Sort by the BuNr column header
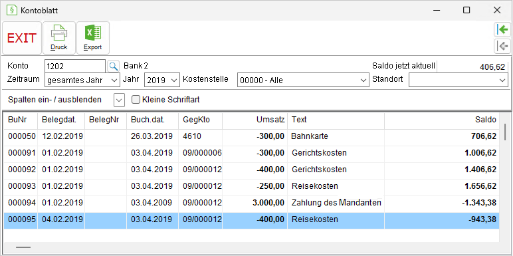This screenshot has width=513, height=256. (x=21, y=120)
